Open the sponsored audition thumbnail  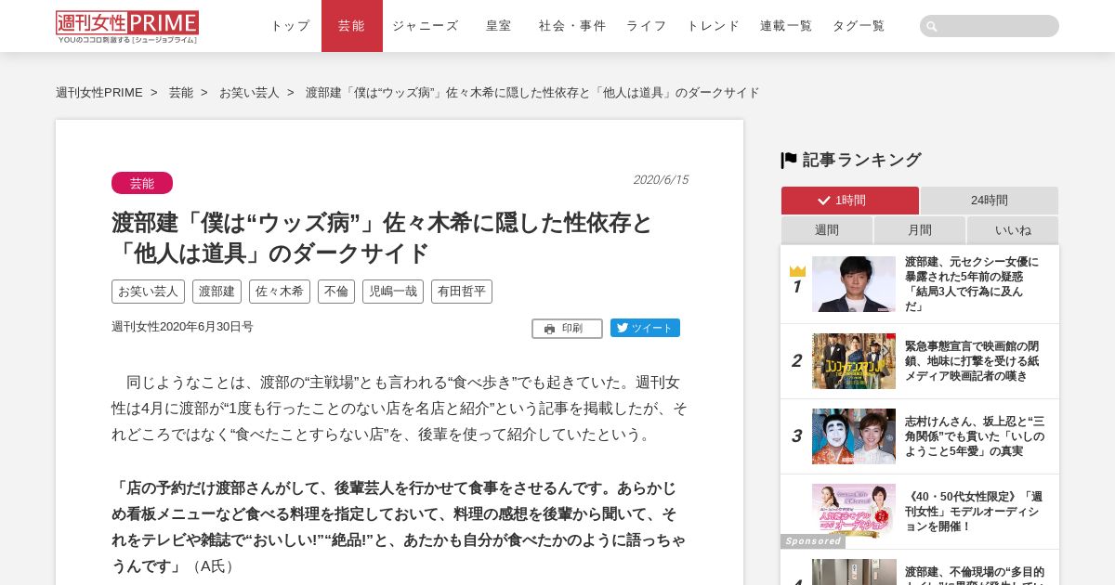pyautogui.click(x=854, y=512)
